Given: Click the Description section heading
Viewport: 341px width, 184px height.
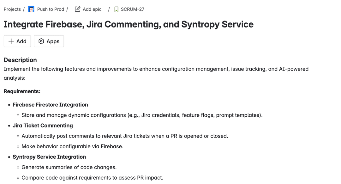Looking at the screenshot, I should coord(20,60).
